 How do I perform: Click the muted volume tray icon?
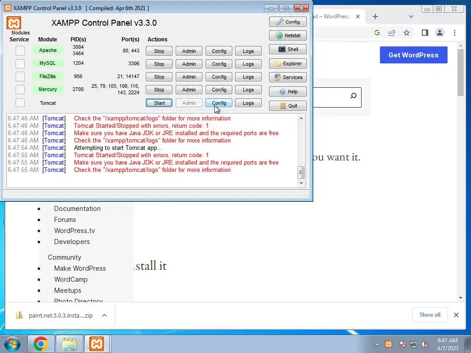pos(425,344)
